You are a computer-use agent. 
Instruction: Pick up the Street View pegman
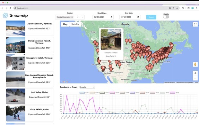tap(195, 64)
